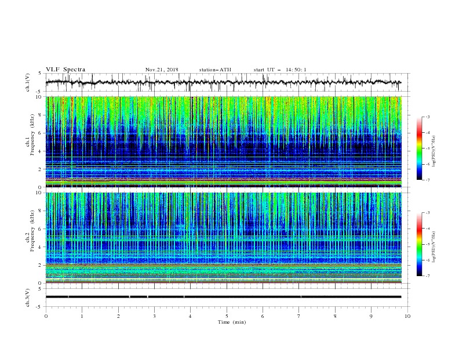459x355 pixels.
Task: Click the "5" tick on ch.1(V) axis
Action: 41,73
